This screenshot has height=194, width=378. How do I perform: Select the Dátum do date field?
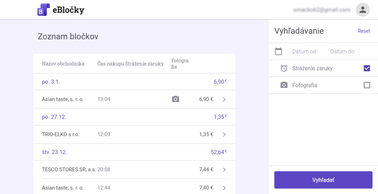[342, 51]
